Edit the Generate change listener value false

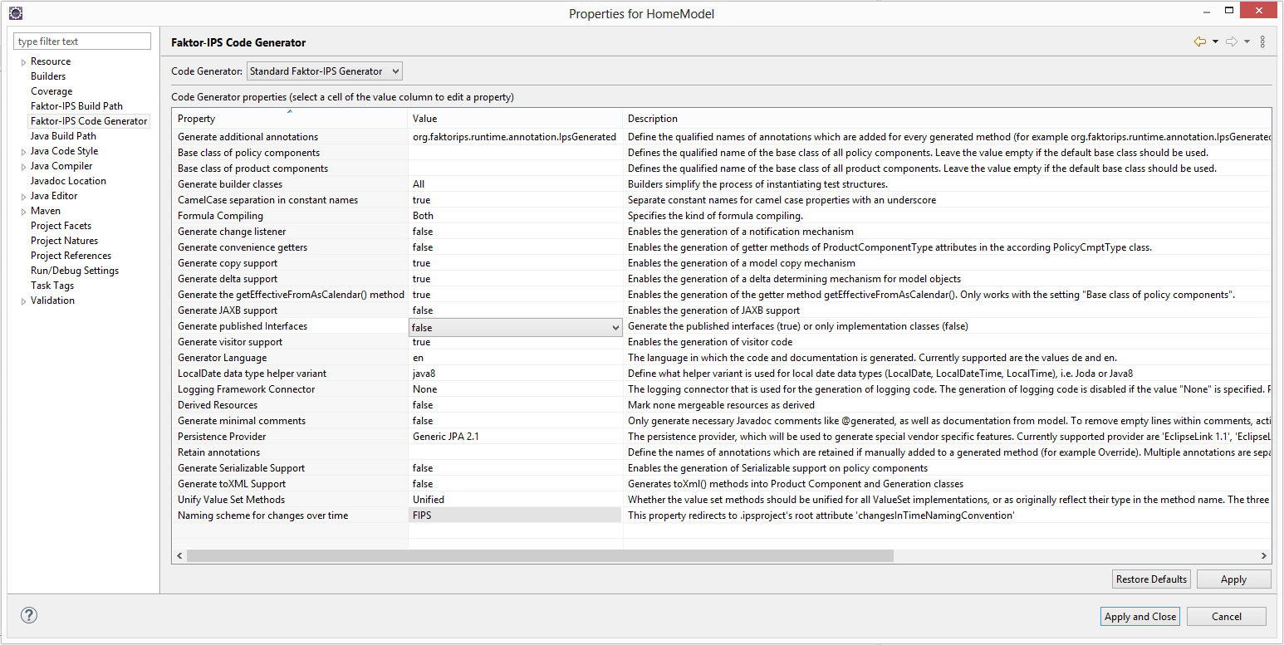tap(515, 232)
